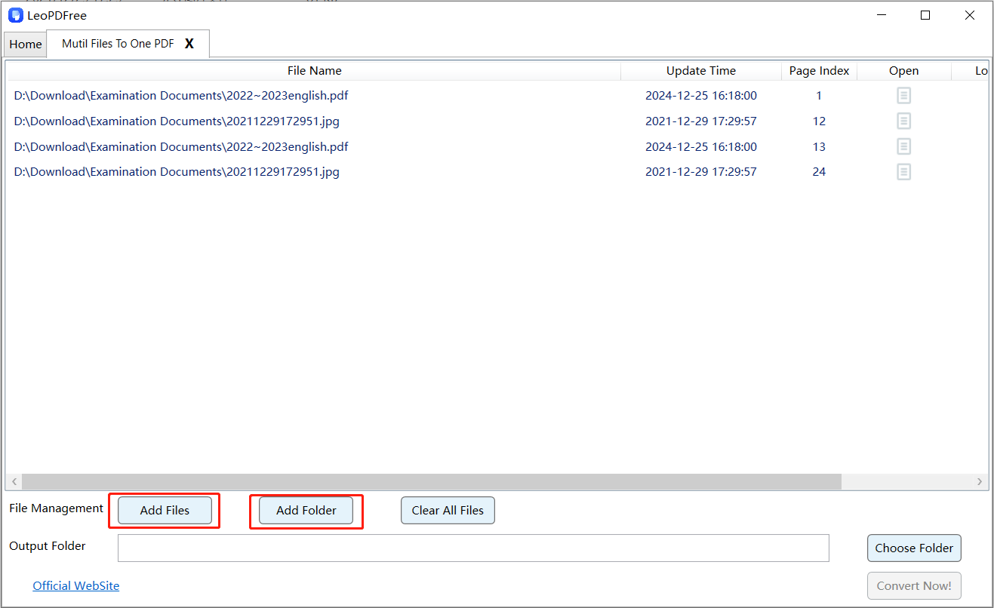This screenshot has width=994, height=608.
Task: Open the Official WebSite link
Action: (x=75, y=586)
